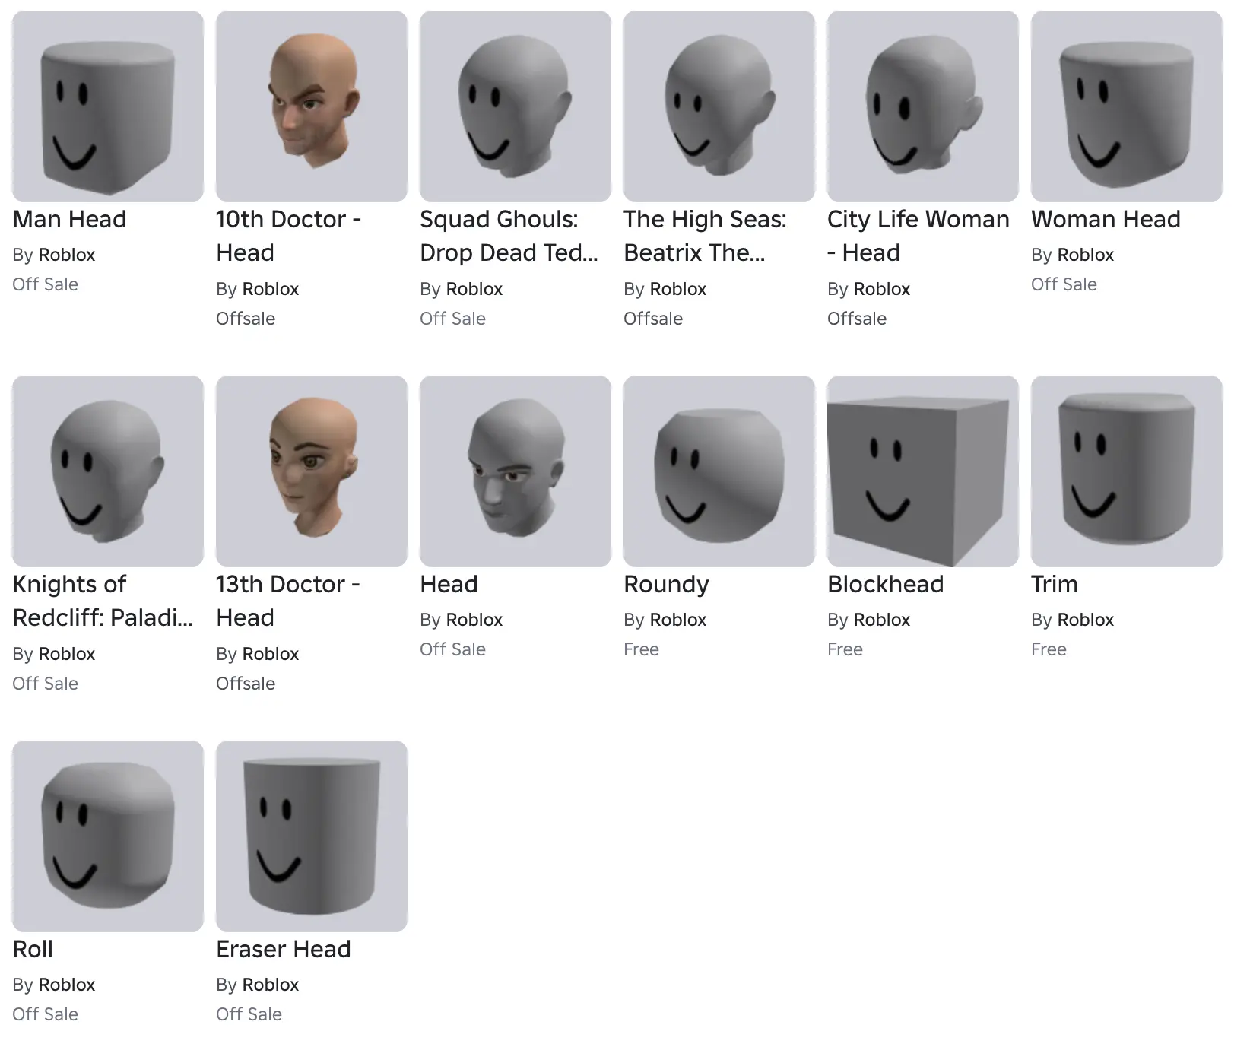Click the Roundy title

click(x=666, y=584)
